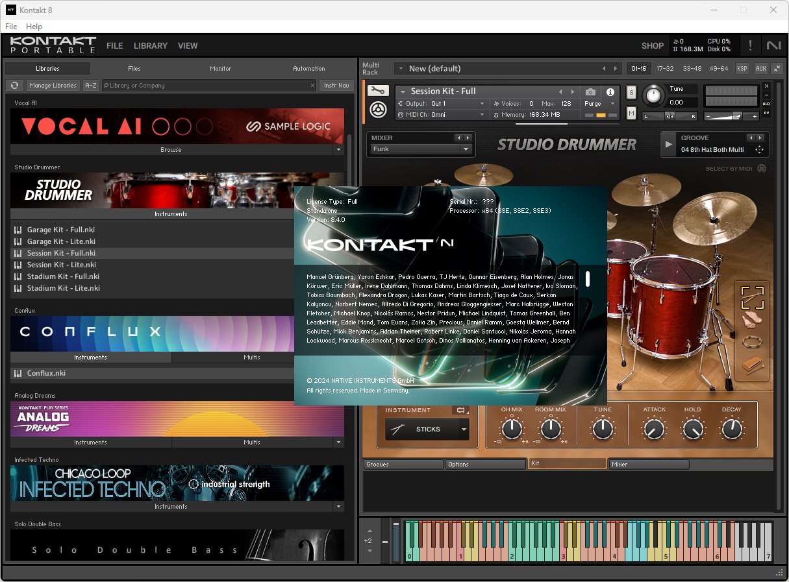This screenshot has width=789, height=582.
Task: Expand the Vocal AI library options arrow
Action: coord(338,150)
